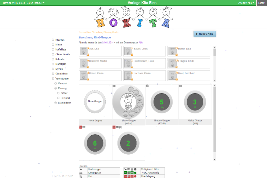Viewport: 267px width, 178px height.
Task: Open the Ansicht: Kita dropdown
Action: (x=246, y=3)
